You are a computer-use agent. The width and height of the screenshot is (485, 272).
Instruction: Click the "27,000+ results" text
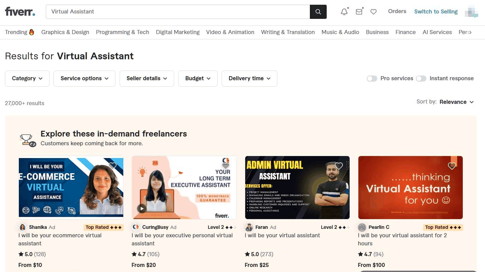tap(25, 103)
